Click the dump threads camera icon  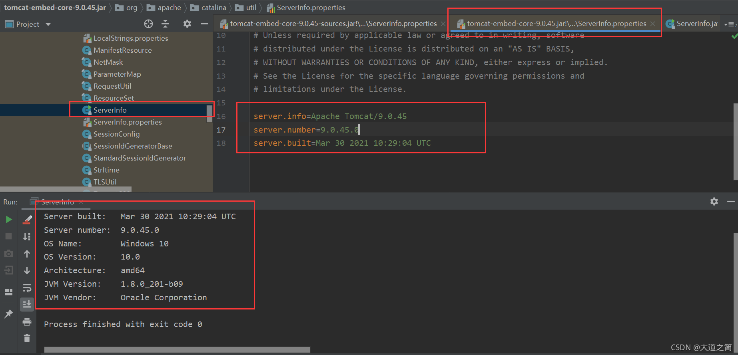click(8, 254)
